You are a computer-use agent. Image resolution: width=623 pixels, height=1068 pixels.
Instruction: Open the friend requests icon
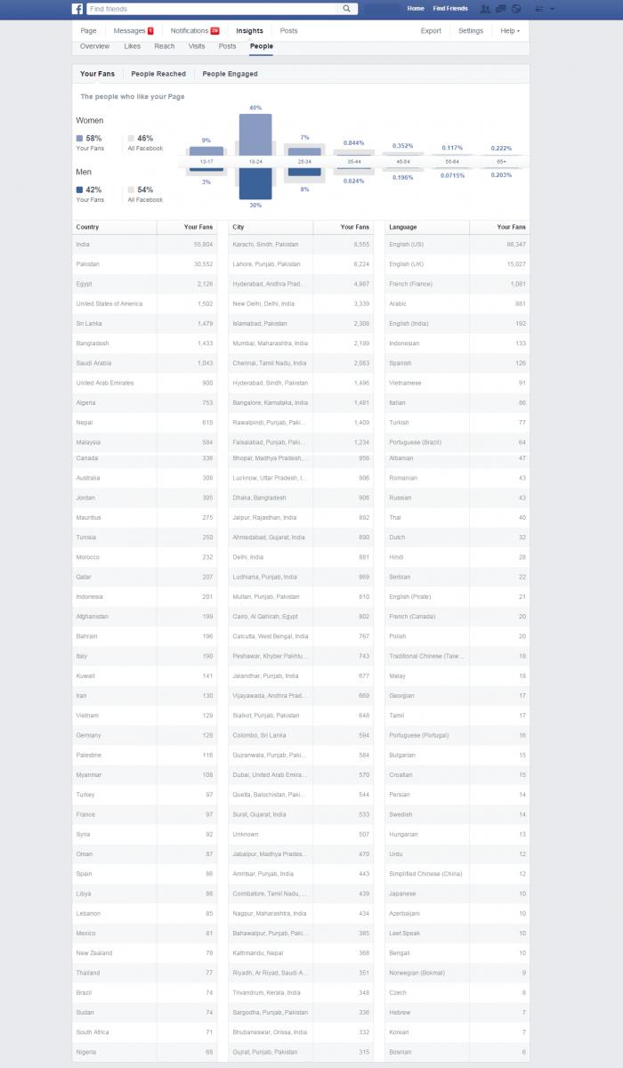coord(485,8)
